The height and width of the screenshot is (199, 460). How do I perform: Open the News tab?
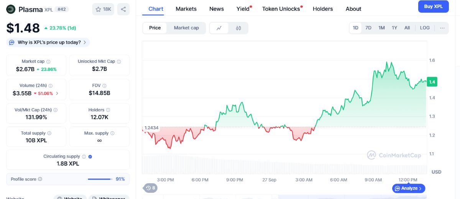[x=217, y=9]
